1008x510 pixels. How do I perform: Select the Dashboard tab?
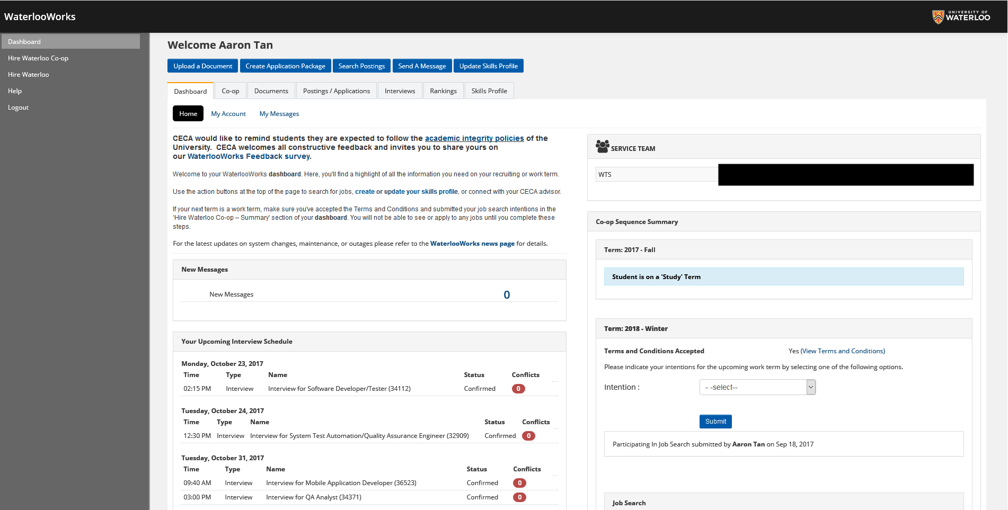click(190, 91)
